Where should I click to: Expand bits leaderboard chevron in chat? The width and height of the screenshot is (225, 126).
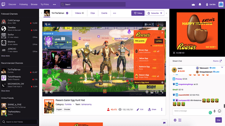point(222,67)
